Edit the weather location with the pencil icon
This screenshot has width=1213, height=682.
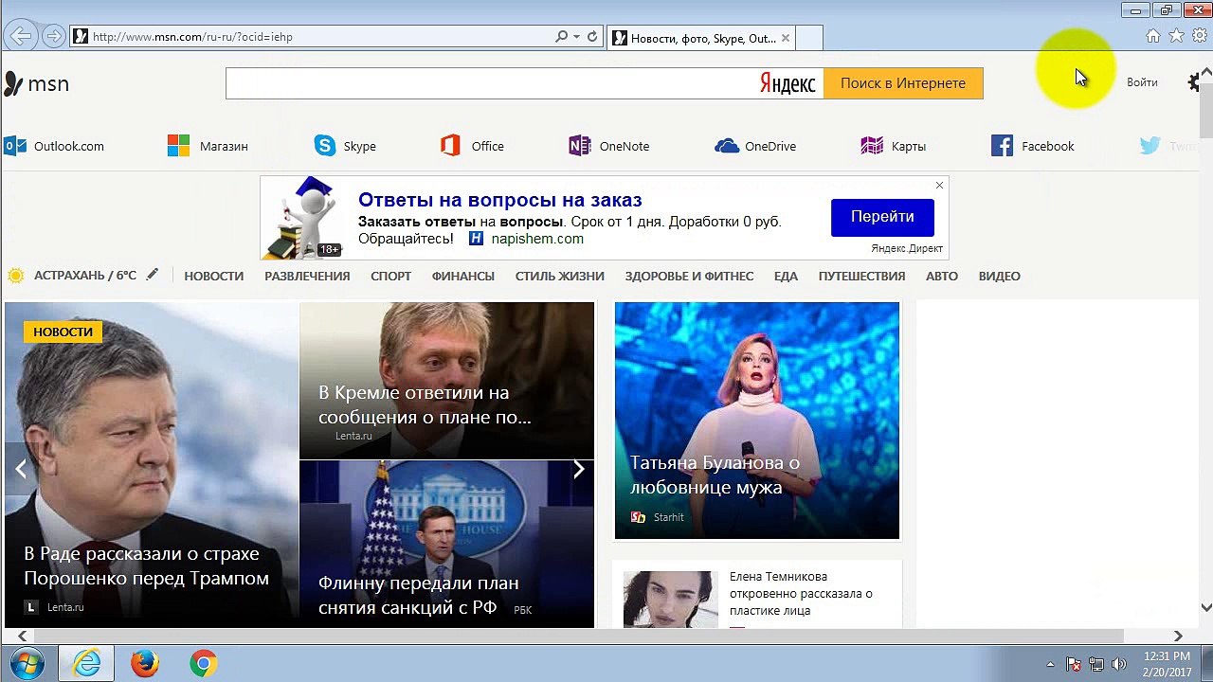153,275
